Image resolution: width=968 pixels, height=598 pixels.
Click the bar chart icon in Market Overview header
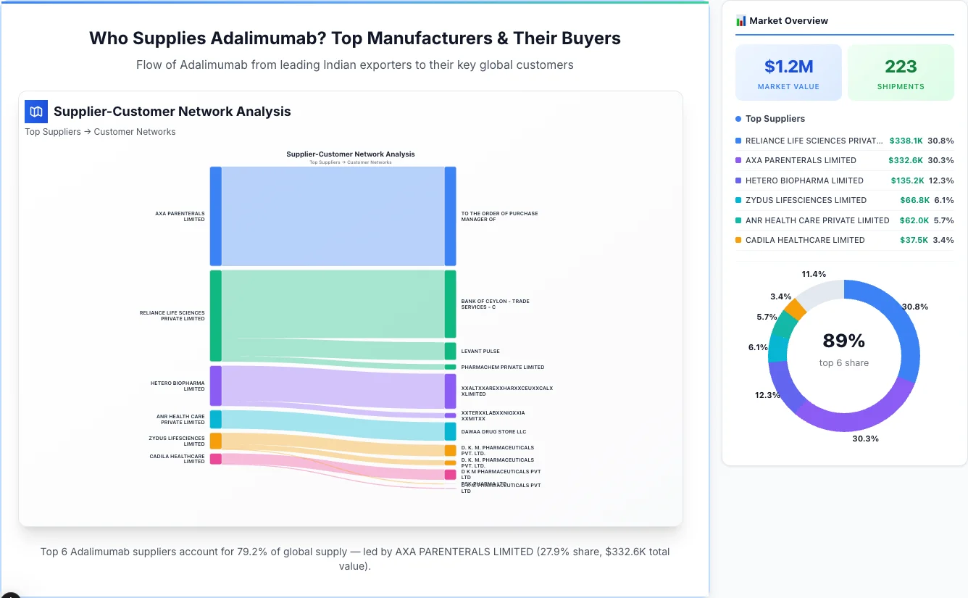pos(740,21)
